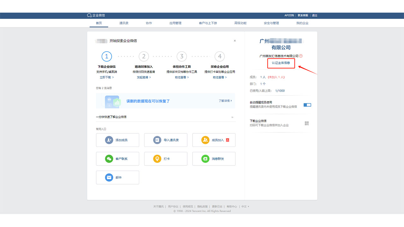Click the red badge on 成员加入

(x=228, y=140)
